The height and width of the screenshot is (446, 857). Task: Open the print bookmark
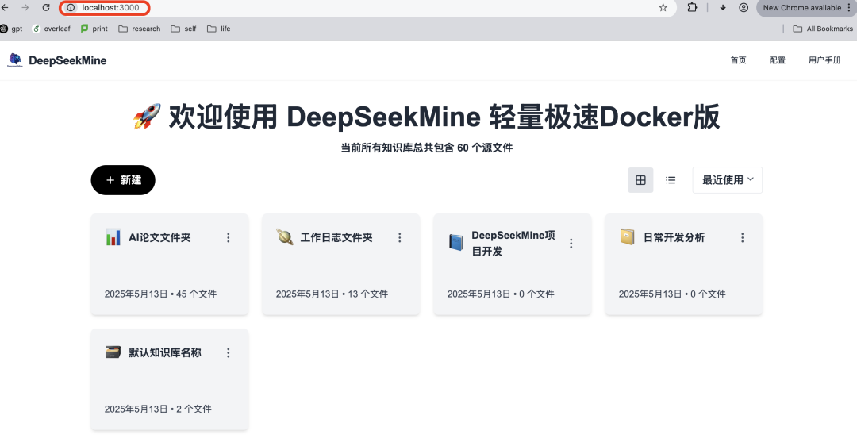[x=94, y=29]
